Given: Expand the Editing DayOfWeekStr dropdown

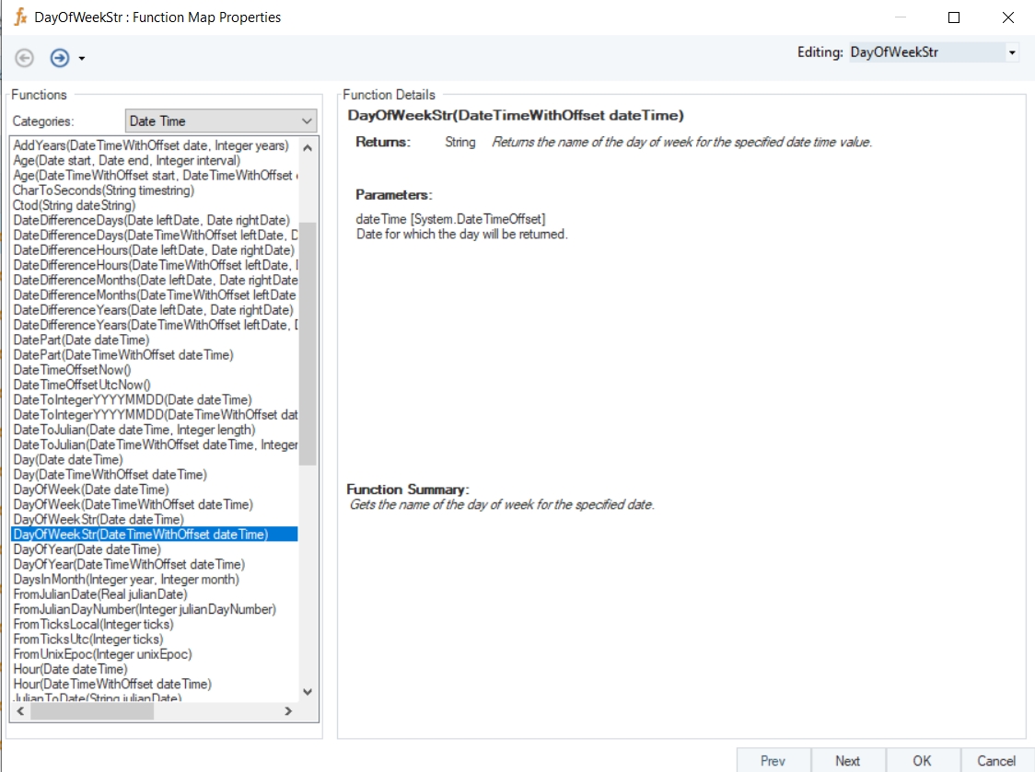Looking at the screenshot, I should [1012, 53].
